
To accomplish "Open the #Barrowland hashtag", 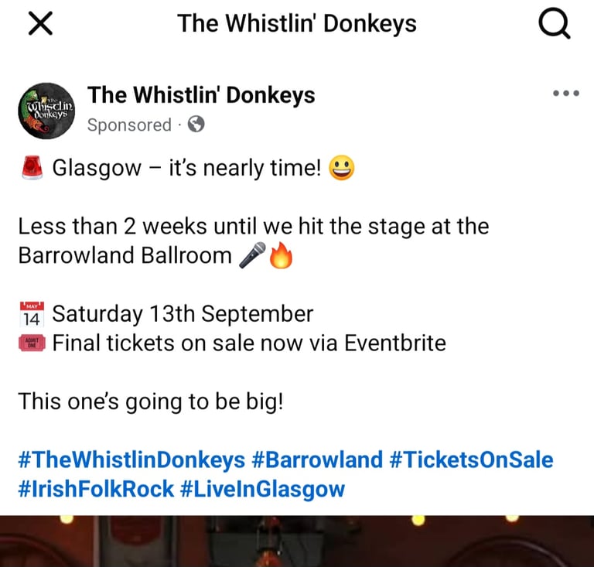I will tap(316, 459).
